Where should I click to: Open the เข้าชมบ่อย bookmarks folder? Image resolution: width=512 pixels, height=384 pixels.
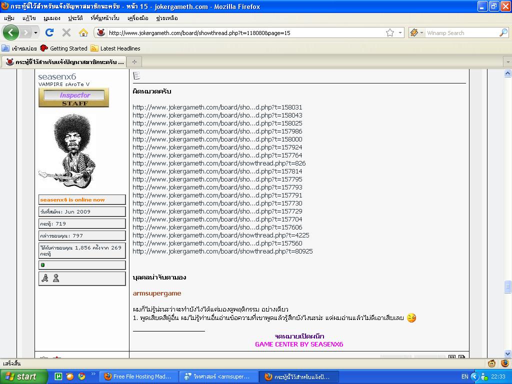coord(19,48)
